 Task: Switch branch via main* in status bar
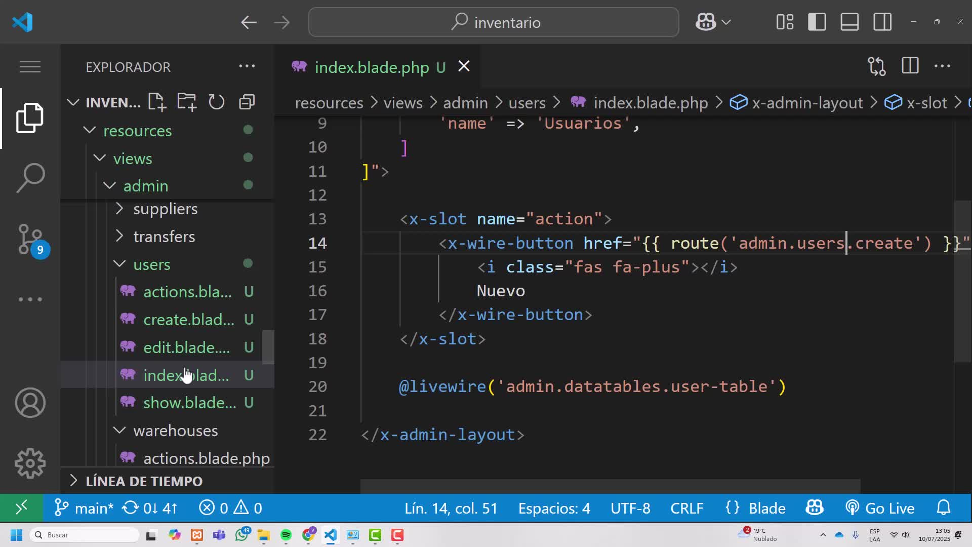84,508
